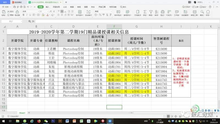This screenshot has height=124, width=220.
Task: Toggle italic formatting
Action: tap(27, 15)
